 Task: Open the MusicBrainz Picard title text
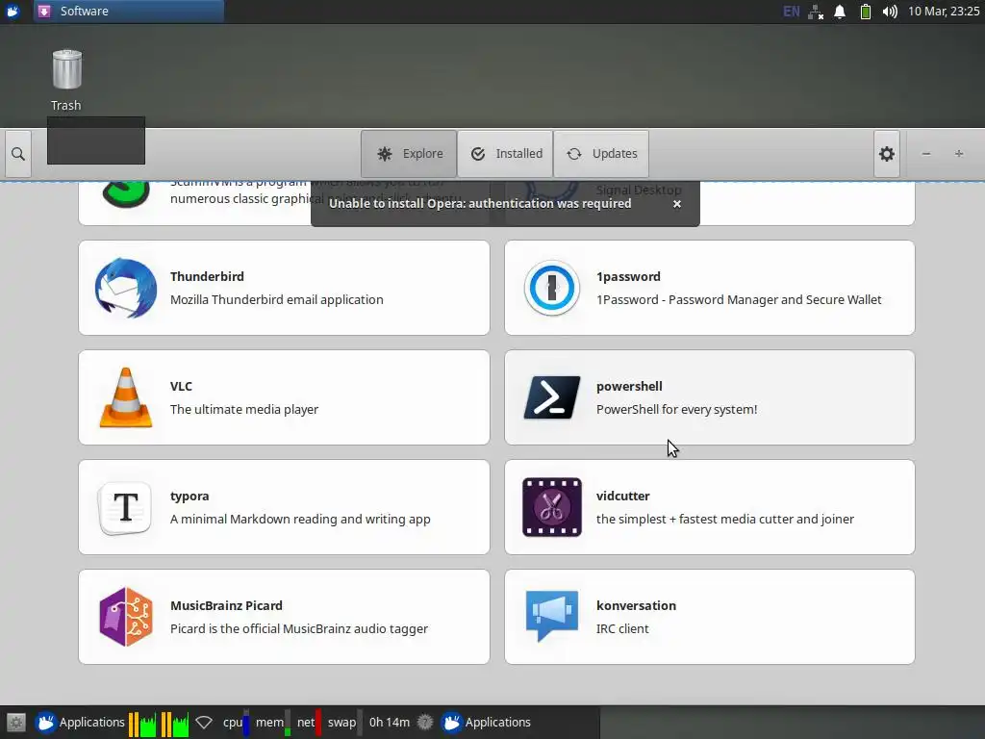(226, 606)
